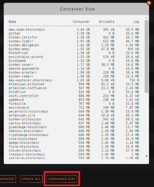
Task: Click the 46.7 MB log value
Action: (132, 41)
